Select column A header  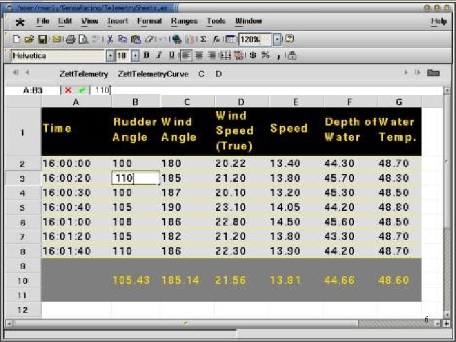point(76,102)
